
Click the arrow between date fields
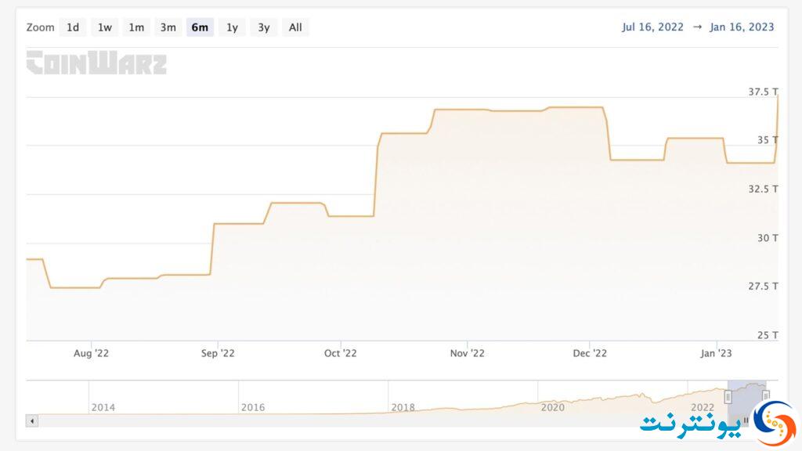pos(696,27)
